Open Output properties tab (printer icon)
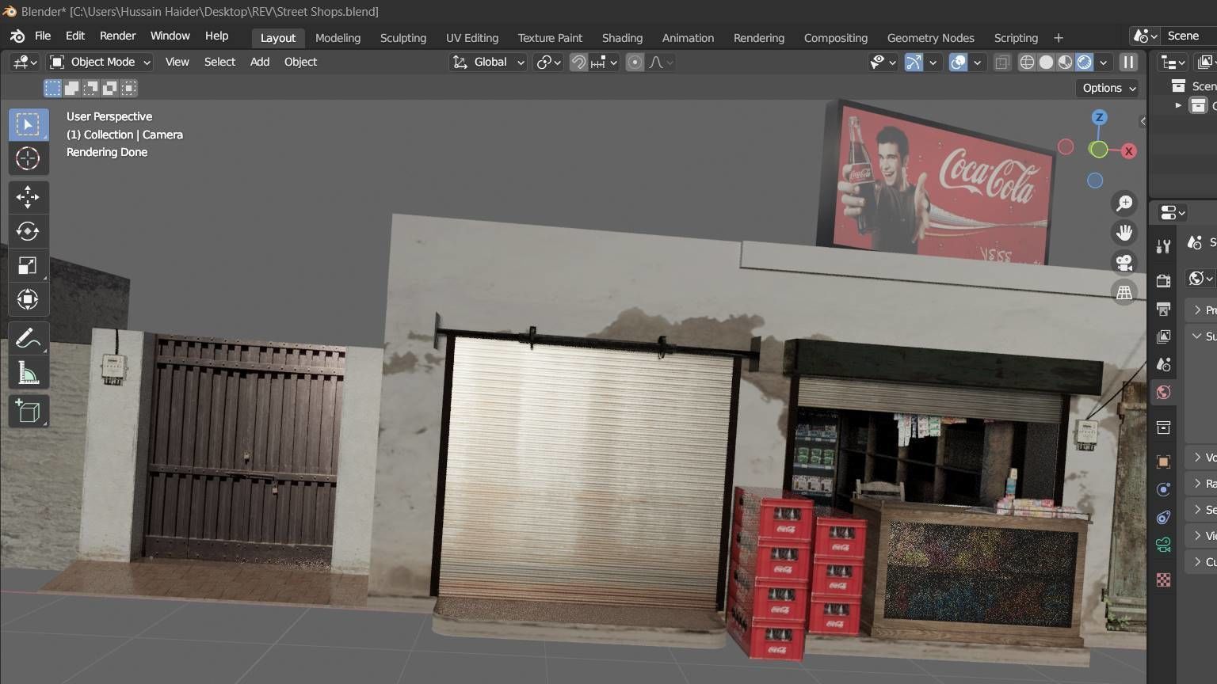This screenshot has height=684, width=1217. click(1163, 309)
